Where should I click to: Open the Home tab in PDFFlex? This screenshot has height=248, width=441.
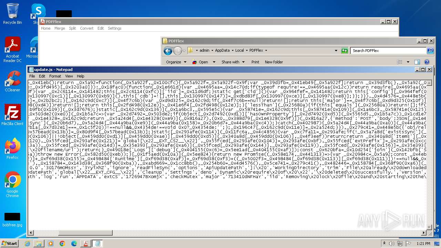46,28
